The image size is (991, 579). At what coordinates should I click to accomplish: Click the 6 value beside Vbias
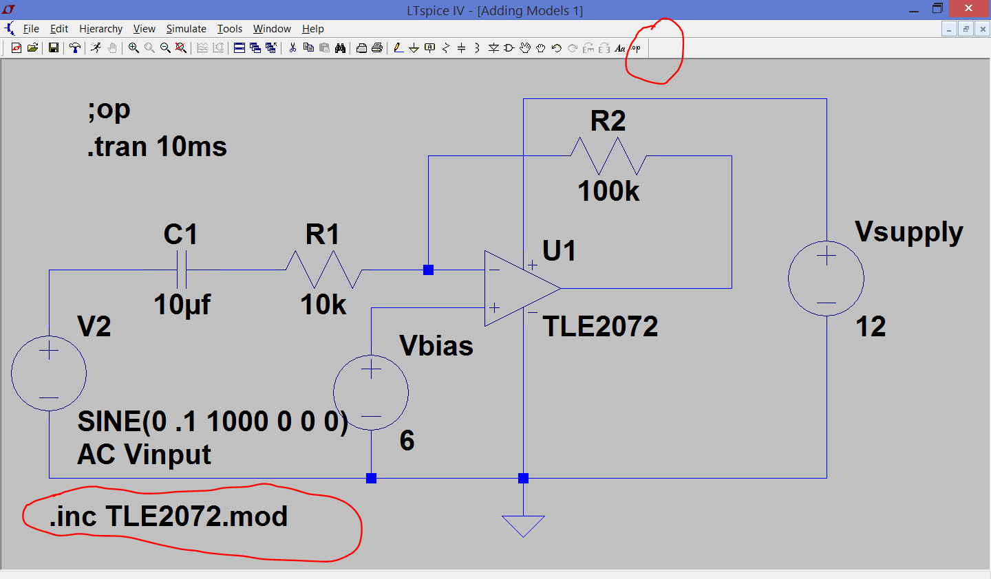pyautogui.click(x=407, y=441)
